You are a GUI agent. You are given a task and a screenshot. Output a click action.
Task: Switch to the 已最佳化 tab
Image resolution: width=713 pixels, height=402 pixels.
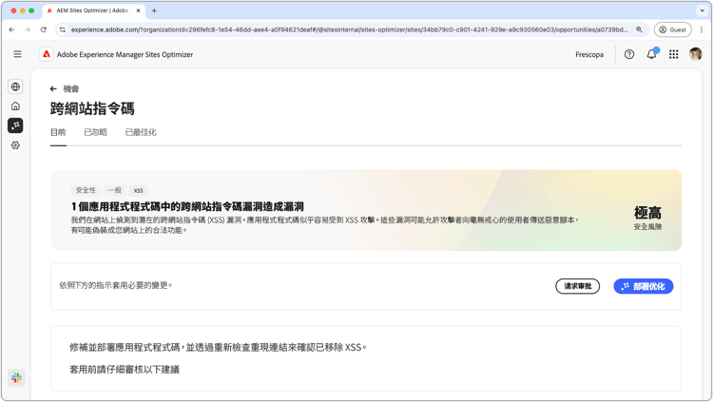tap(141, 132)
